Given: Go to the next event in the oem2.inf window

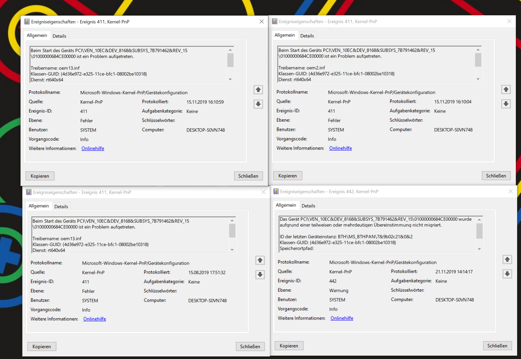Looking at the screenshot, I should click(506, 104).
